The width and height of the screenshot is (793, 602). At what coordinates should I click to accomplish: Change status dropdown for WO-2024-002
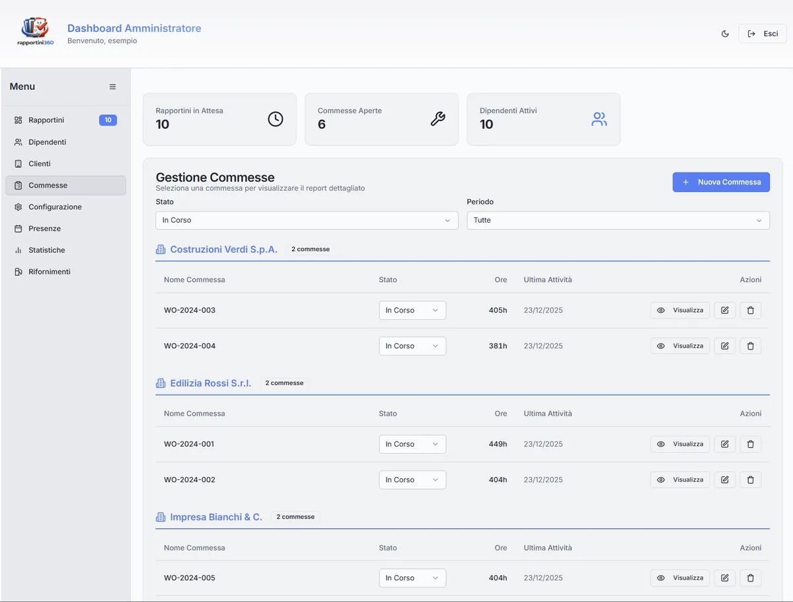412,480
